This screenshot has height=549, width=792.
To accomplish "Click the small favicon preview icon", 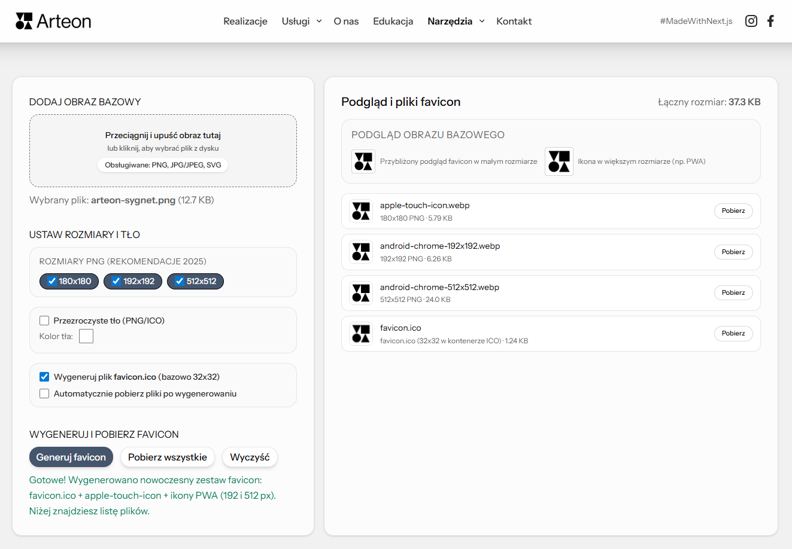I will [x=363, y=161].
